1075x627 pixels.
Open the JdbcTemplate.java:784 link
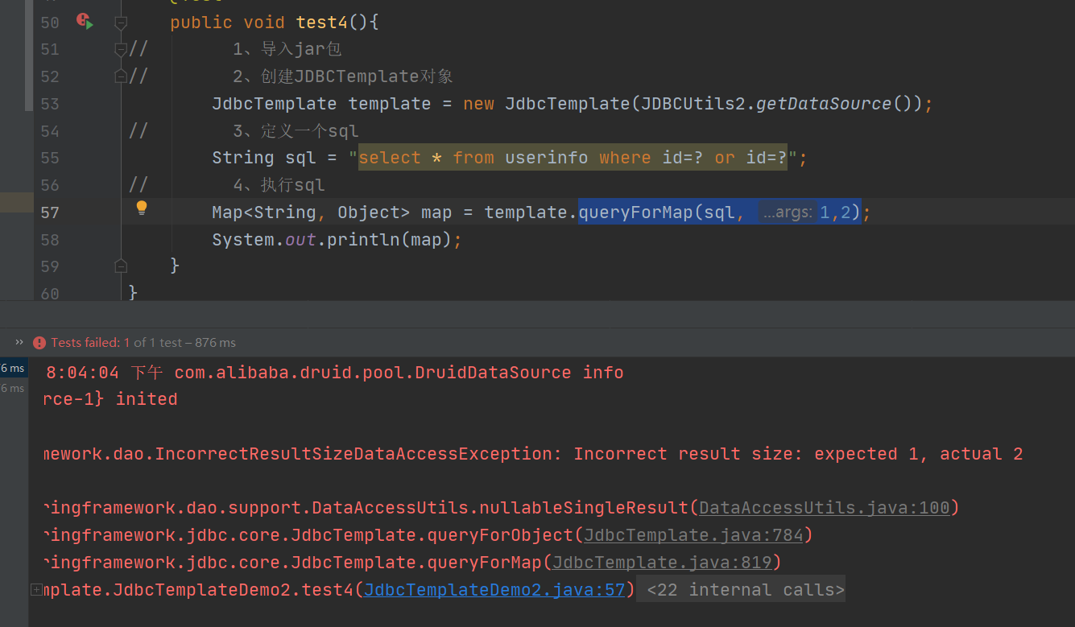tap(693, 535)
